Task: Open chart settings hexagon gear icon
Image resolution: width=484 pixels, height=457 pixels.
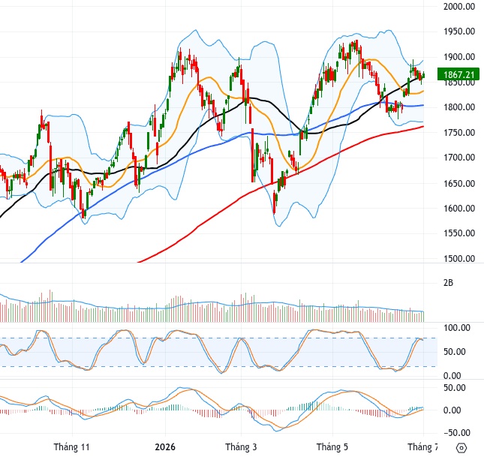Action: [461, 447]
